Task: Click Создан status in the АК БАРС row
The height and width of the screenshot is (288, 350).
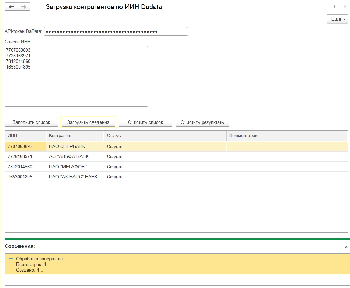Action: pyautogui.click(x=165, y=177)
